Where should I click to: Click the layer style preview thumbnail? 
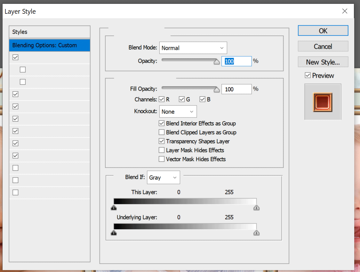[323, 102]
